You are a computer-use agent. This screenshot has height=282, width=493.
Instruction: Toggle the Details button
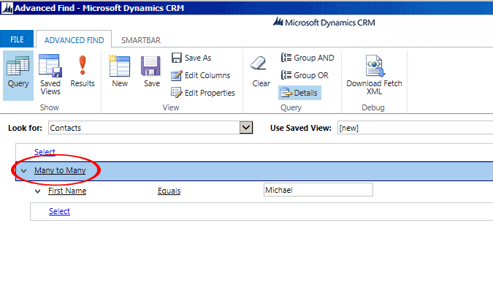coord(299,93)
